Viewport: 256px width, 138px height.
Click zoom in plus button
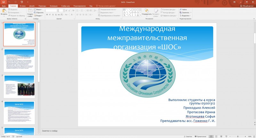point(245,136)
